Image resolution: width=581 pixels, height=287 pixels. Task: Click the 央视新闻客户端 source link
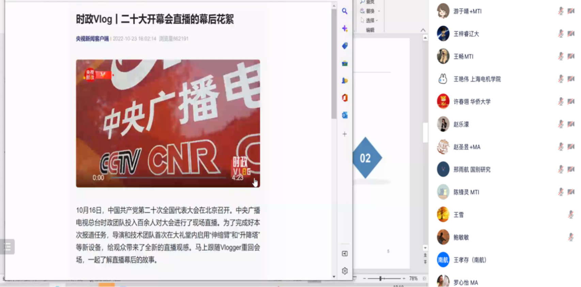(x=92, y=39)
